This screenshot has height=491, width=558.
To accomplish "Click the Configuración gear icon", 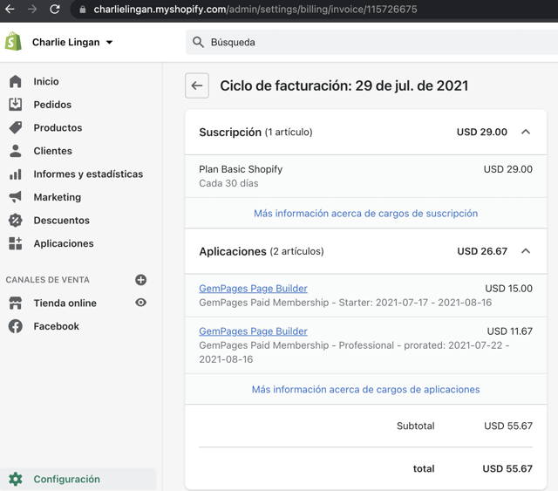I will [x=16, y=480].
